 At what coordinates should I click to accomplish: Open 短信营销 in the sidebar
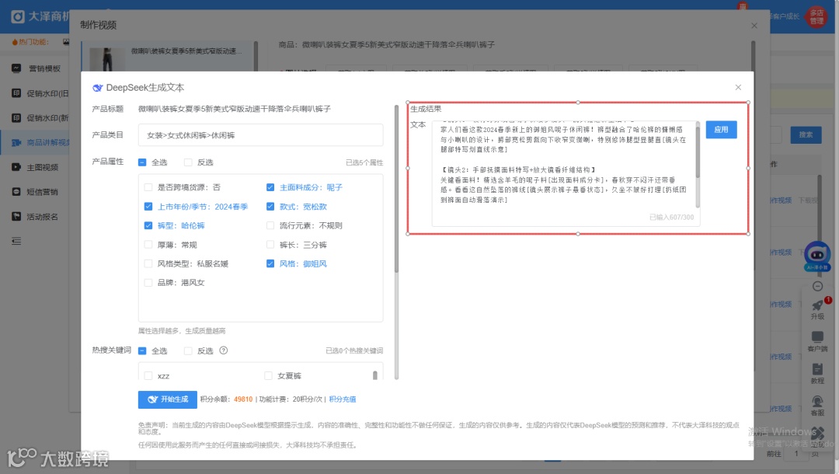click(x=42, y=192)
